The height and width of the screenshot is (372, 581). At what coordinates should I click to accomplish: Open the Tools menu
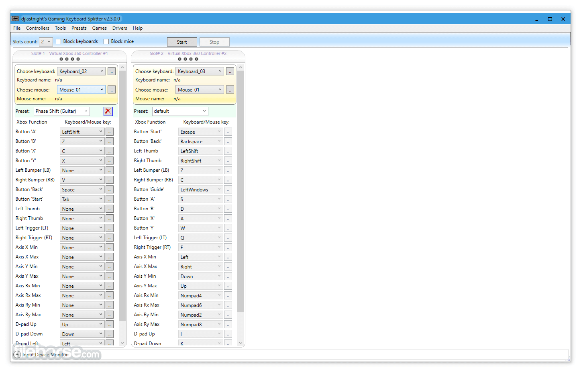60,28
